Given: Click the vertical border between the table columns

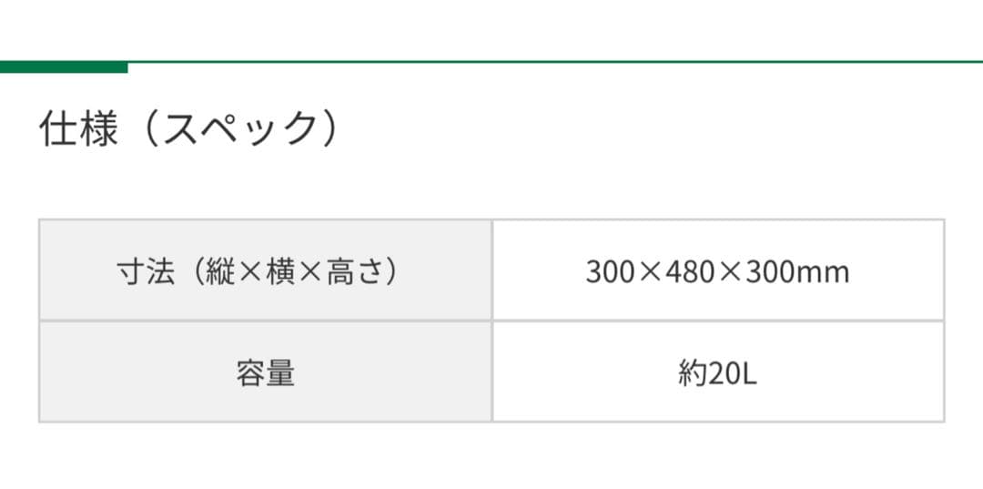Looking at the screenshot, I should pyautogui.click(x=492, y=321).
